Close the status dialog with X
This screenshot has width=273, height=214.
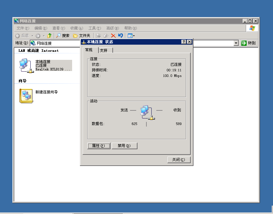(189, 42)
